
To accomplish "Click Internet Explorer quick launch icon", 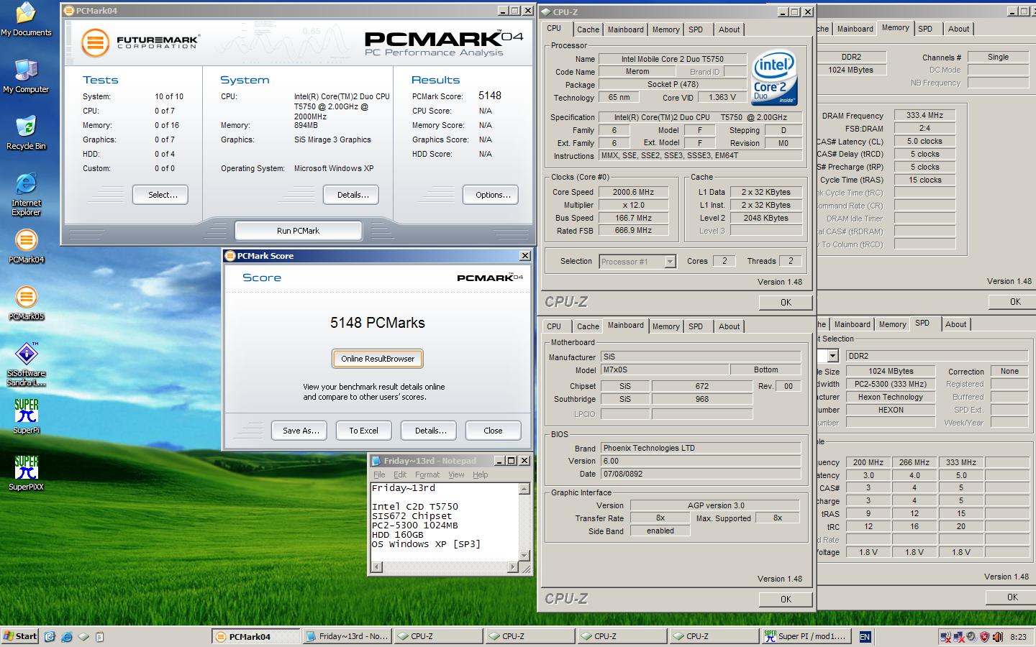I will pos(67,636).
